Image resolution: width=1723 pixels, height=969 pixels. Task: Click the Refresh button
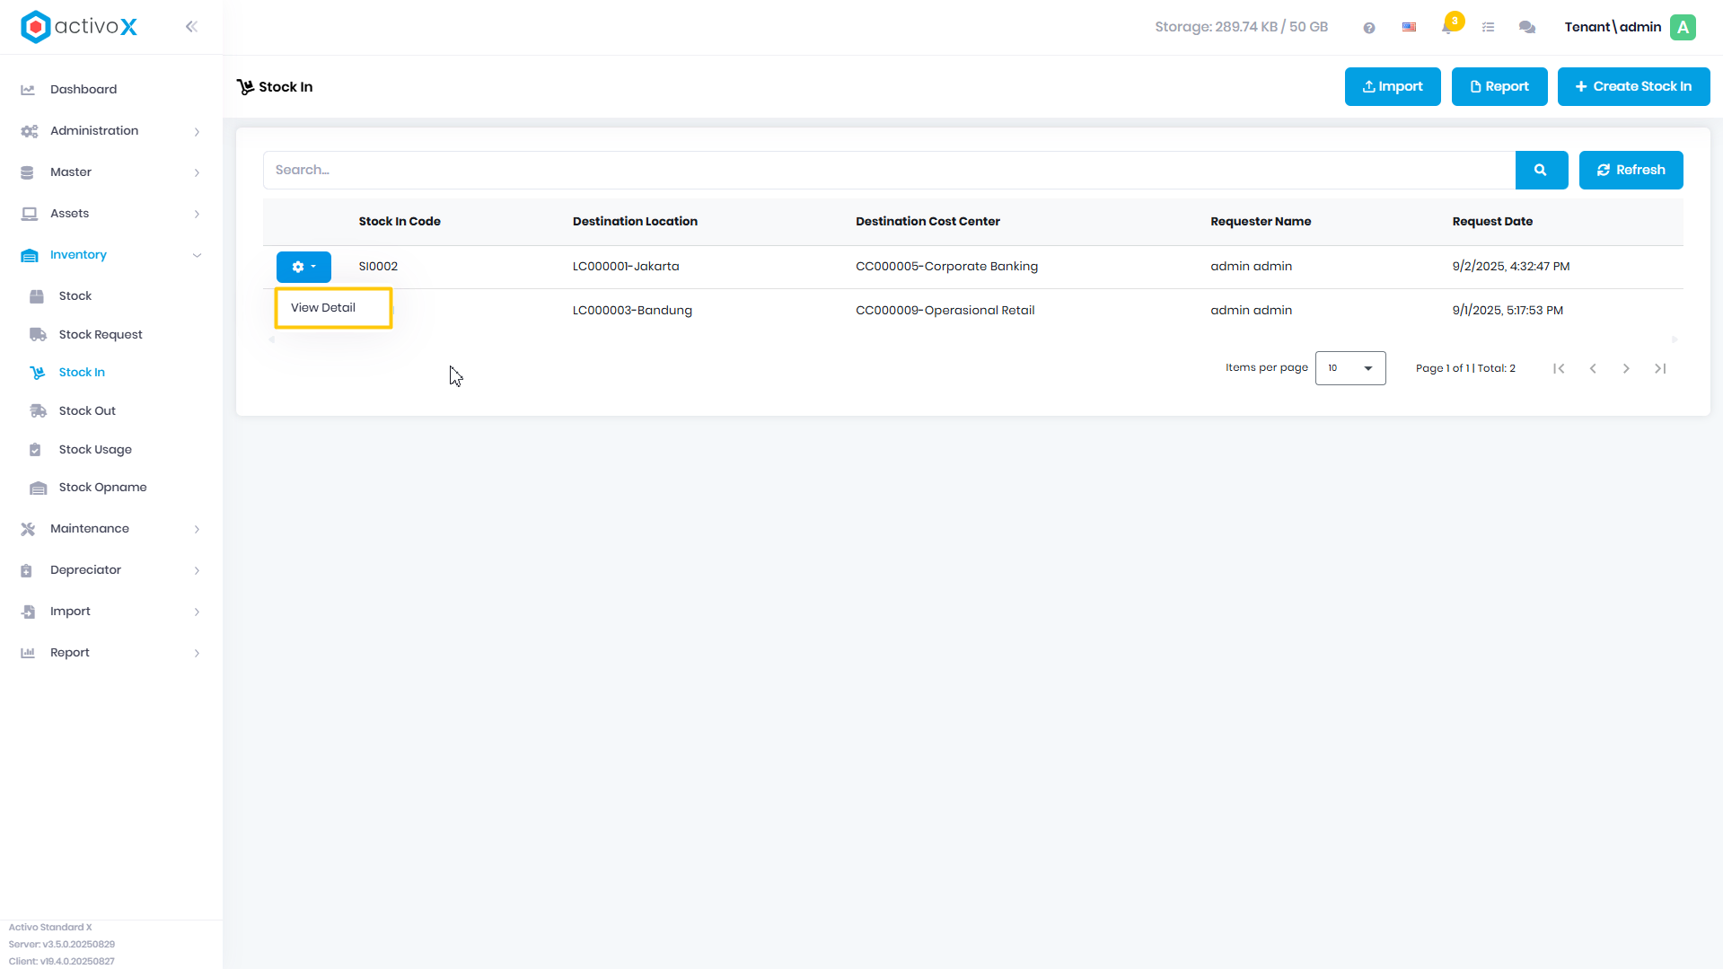(1631, 170)
